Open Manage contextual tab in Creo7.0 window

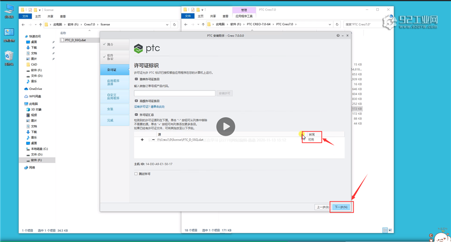(244, 10)
